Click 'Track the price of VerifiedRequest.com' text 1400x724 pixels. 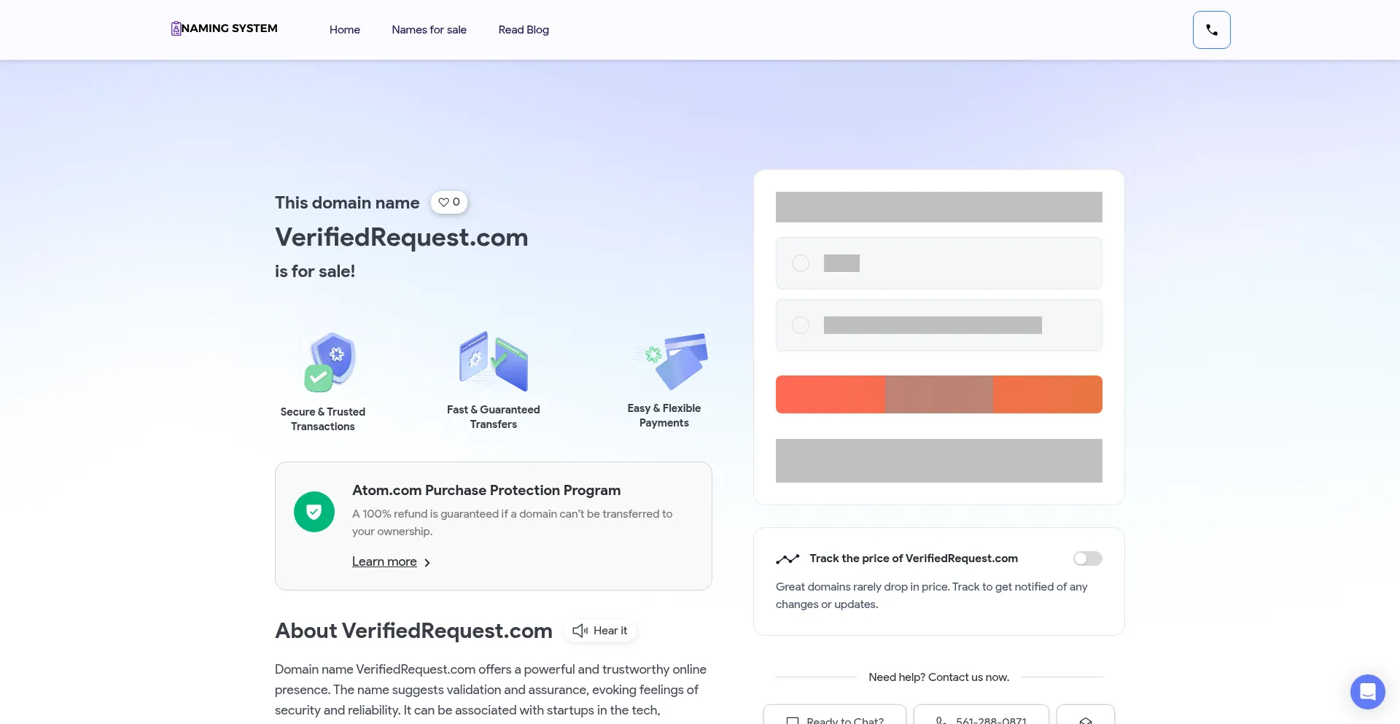914,558
